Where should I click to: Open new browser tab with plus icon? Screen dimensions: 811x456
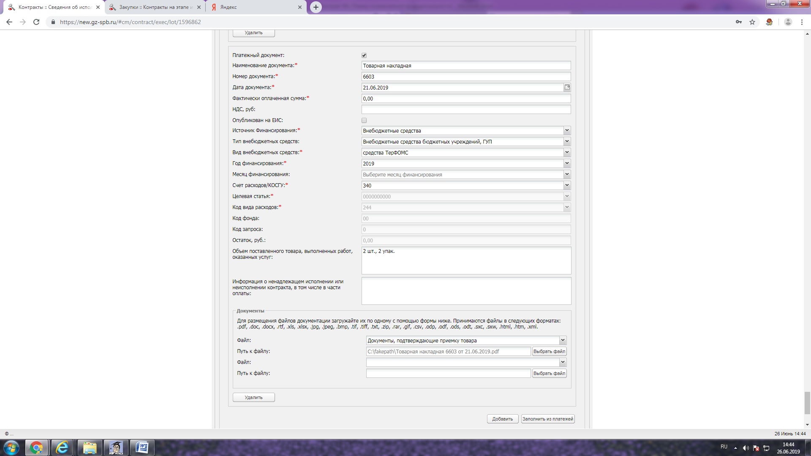(x=316, y=7)
